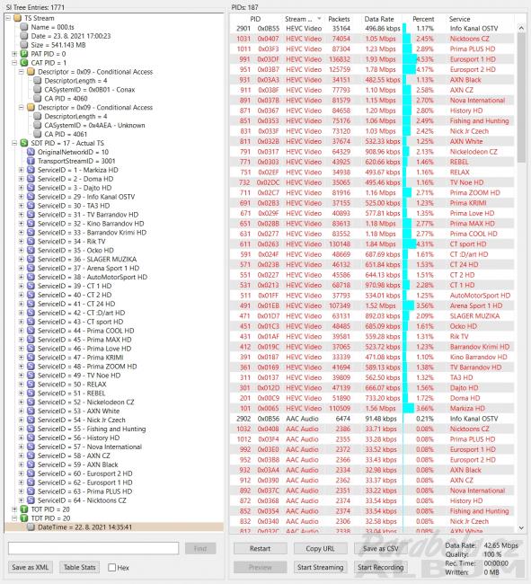Click the search input field
The image size is (531, 584).
tap(93, 548)
